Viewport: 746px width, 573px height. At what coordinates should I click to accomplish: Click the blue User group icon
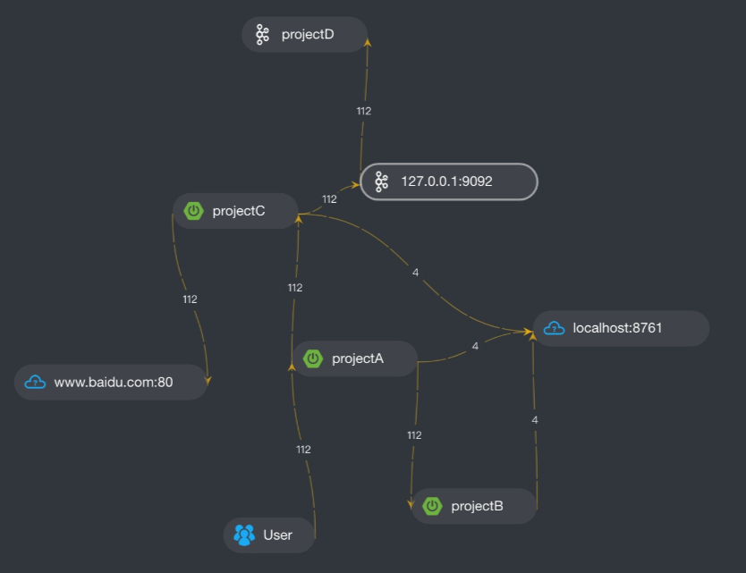(244, 535)
